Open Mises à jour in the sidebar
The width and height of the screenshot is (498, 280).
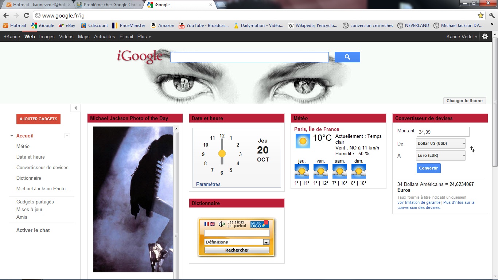click(30, 209)
